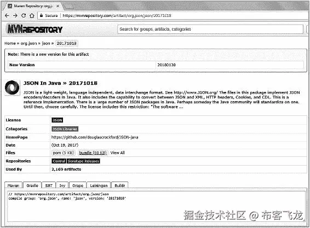Select the Maven Repository browser tab
The width and height of the screenshot is (310, 228).
pyautogui.click(x=33, y=6)
